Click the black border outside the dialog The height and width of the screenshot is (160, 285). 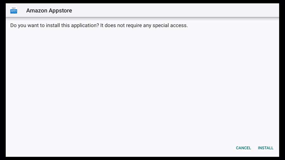pyautogui.click(x=3, y=80)
